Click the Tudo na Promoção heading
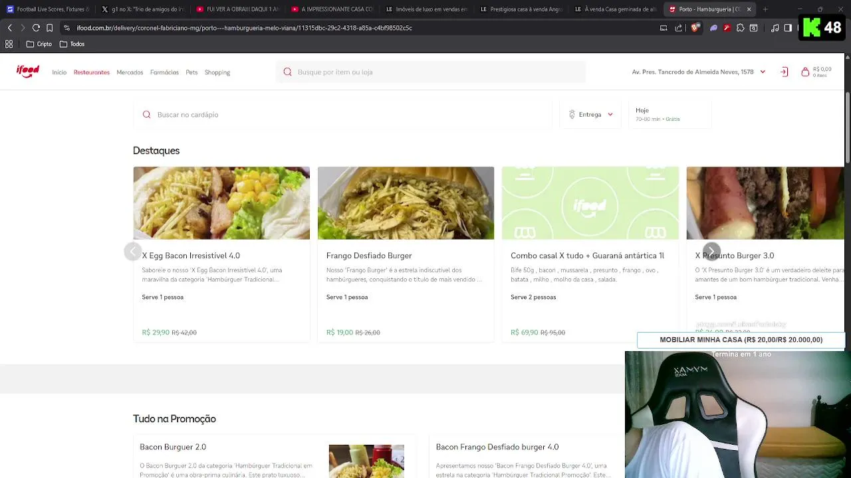This screenshot has width=851, height=478. tap(174, 419)
